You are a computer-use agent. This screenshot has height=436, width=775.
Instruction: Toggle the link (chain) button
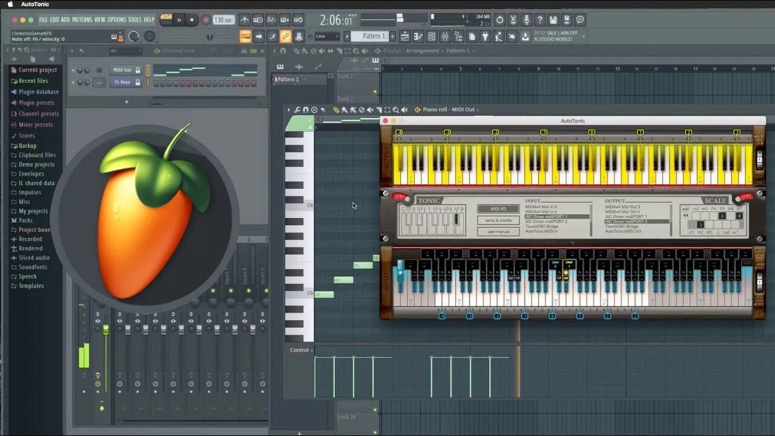(x=285, y=36)
